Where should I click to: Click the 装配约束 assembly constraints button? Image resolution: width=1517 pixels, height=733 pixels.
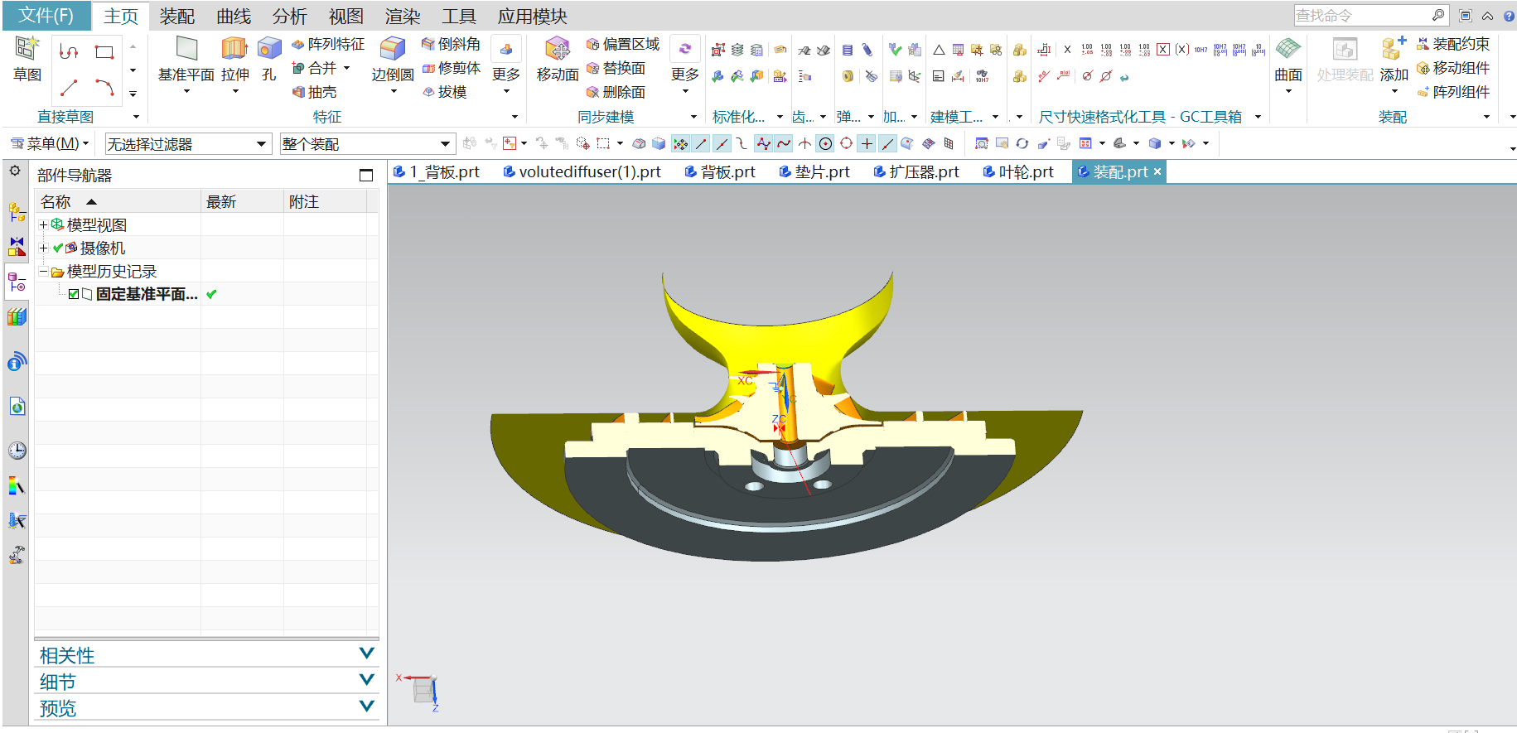[1453, 44]
